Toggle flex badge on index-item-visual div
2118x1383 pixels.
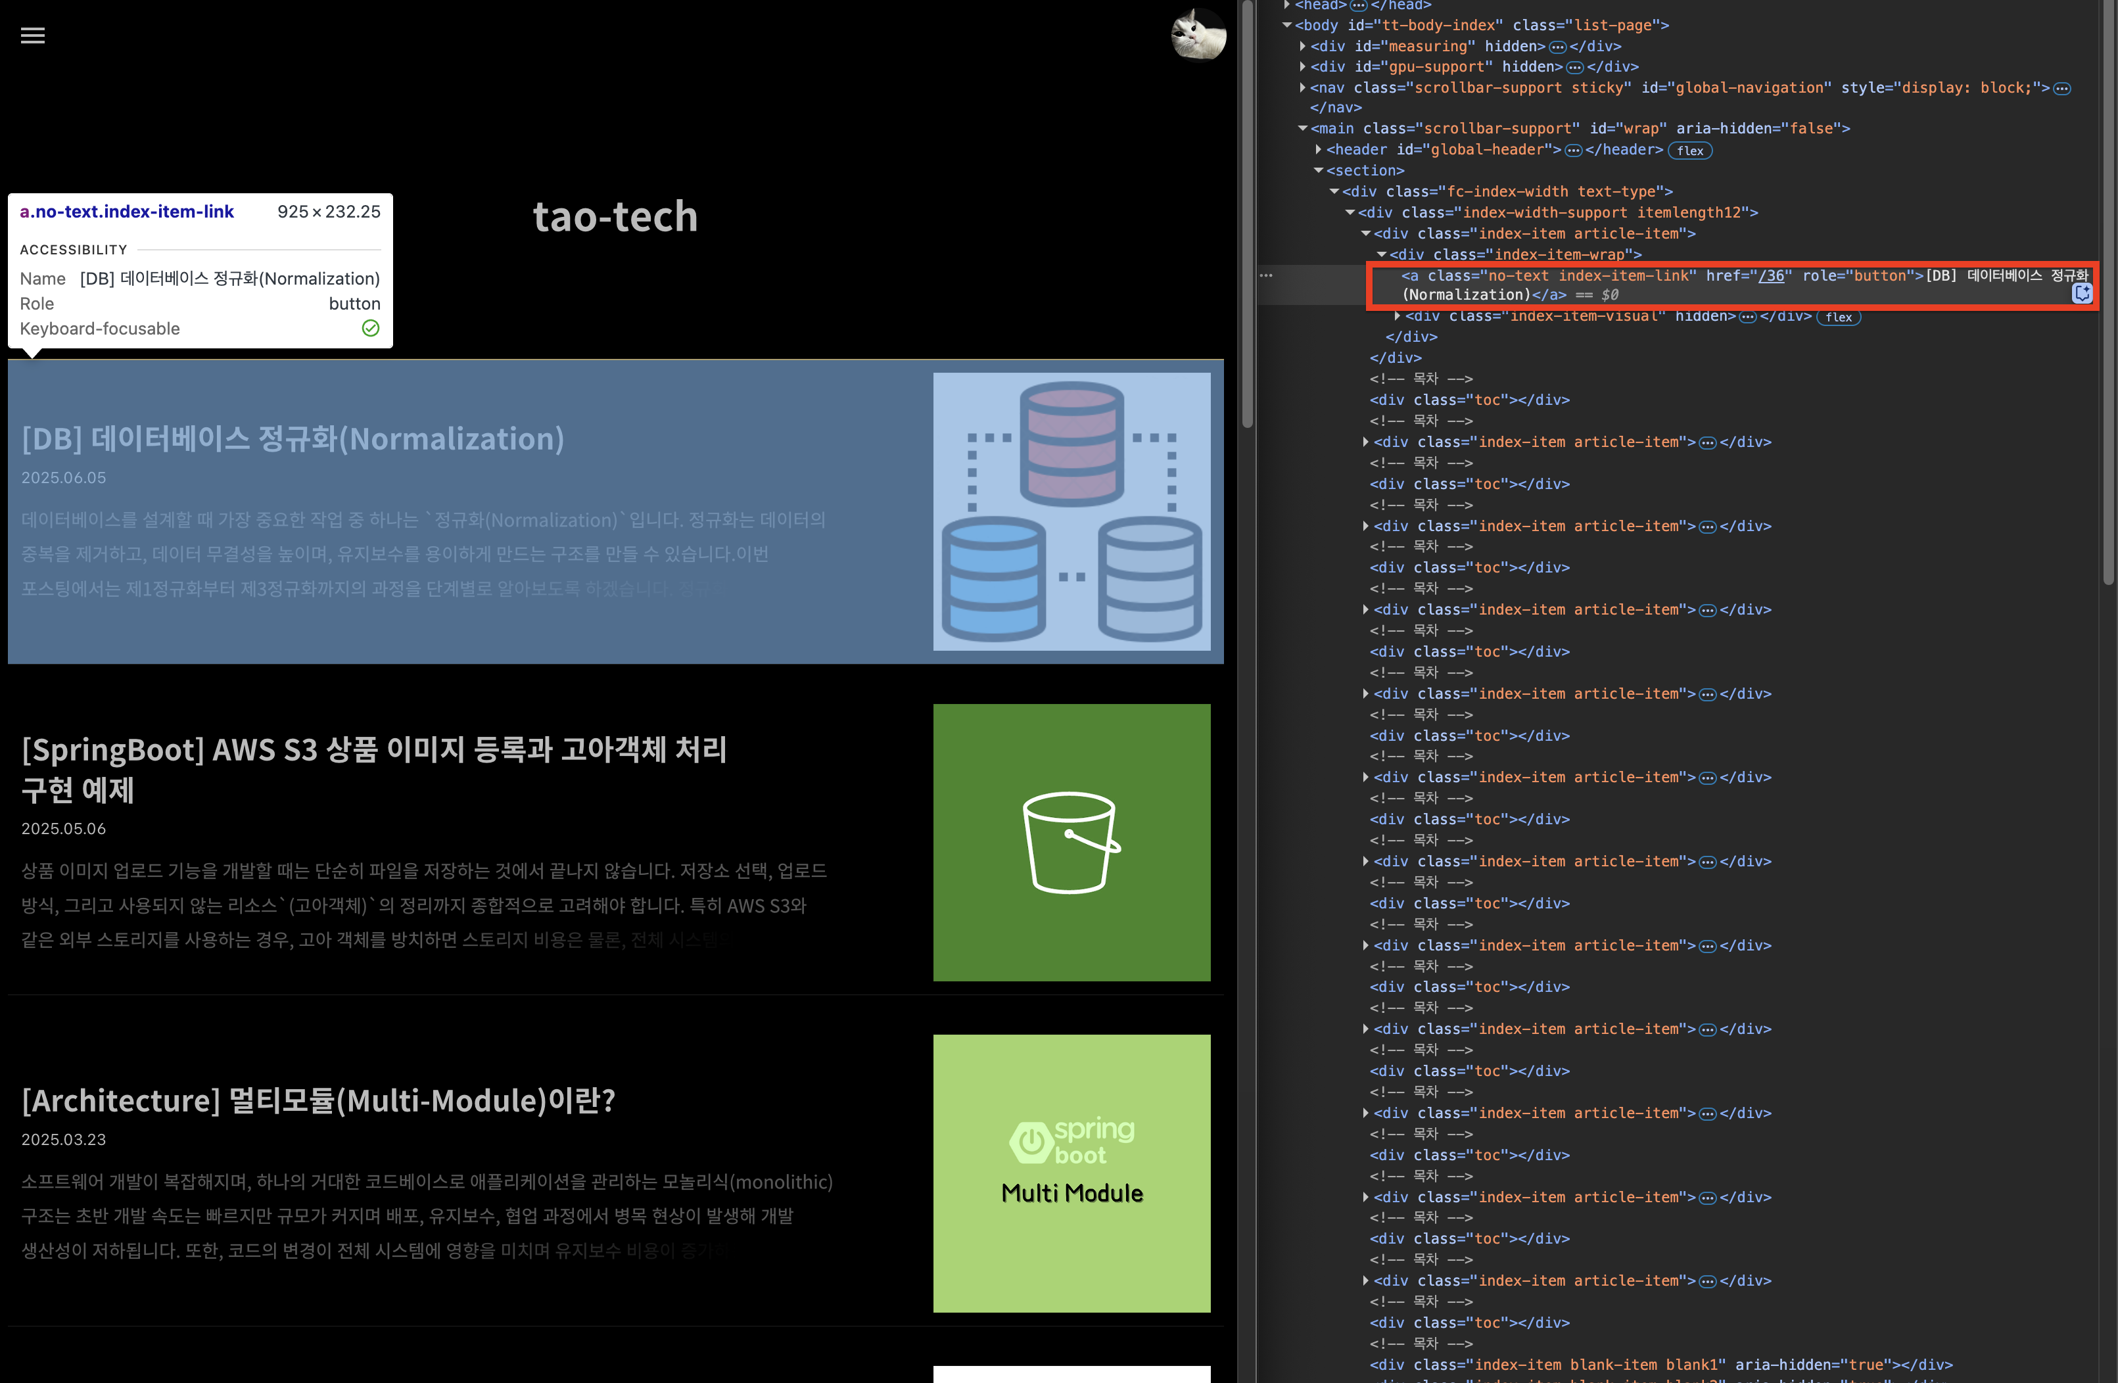pyautogui.click(x=1838, y=317)
